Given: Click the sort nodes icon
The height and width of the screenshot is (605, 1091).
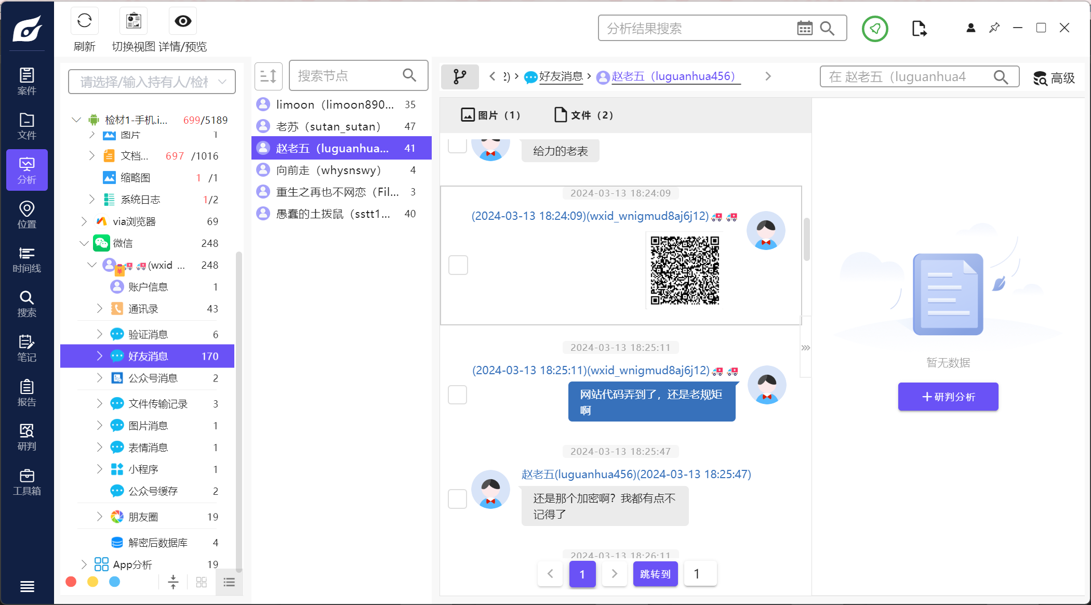Looking at the screenshot, I should [268, 76].
